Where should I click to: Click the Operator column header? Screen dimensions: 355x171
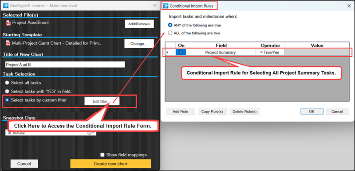(x=270, y=45)
